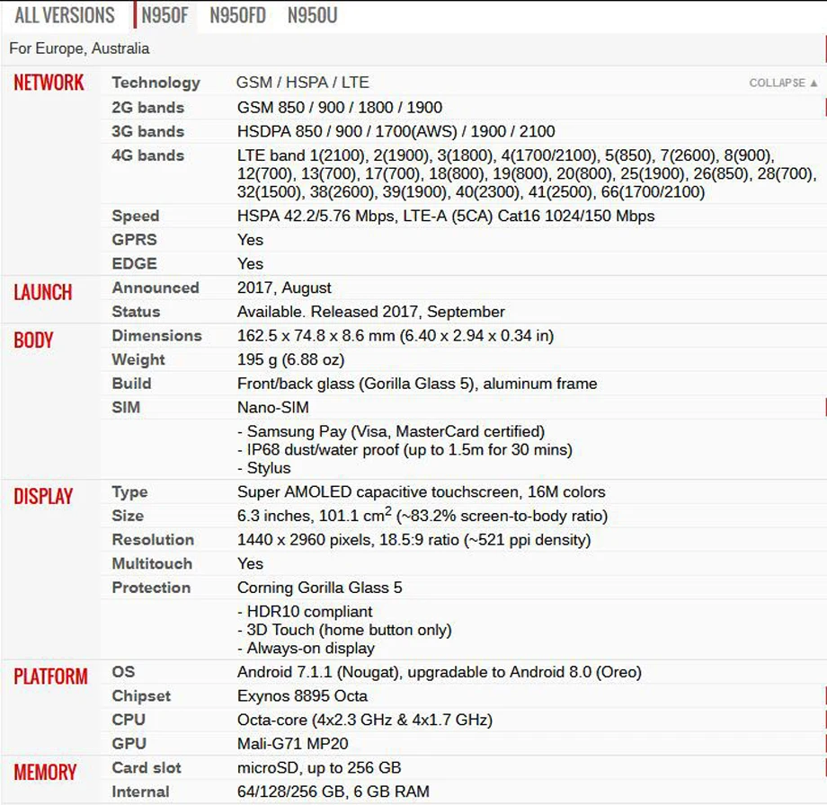Click the display Type label
Image resolution: width=827 pixels, height=805 pixels.
pos(129,492)
